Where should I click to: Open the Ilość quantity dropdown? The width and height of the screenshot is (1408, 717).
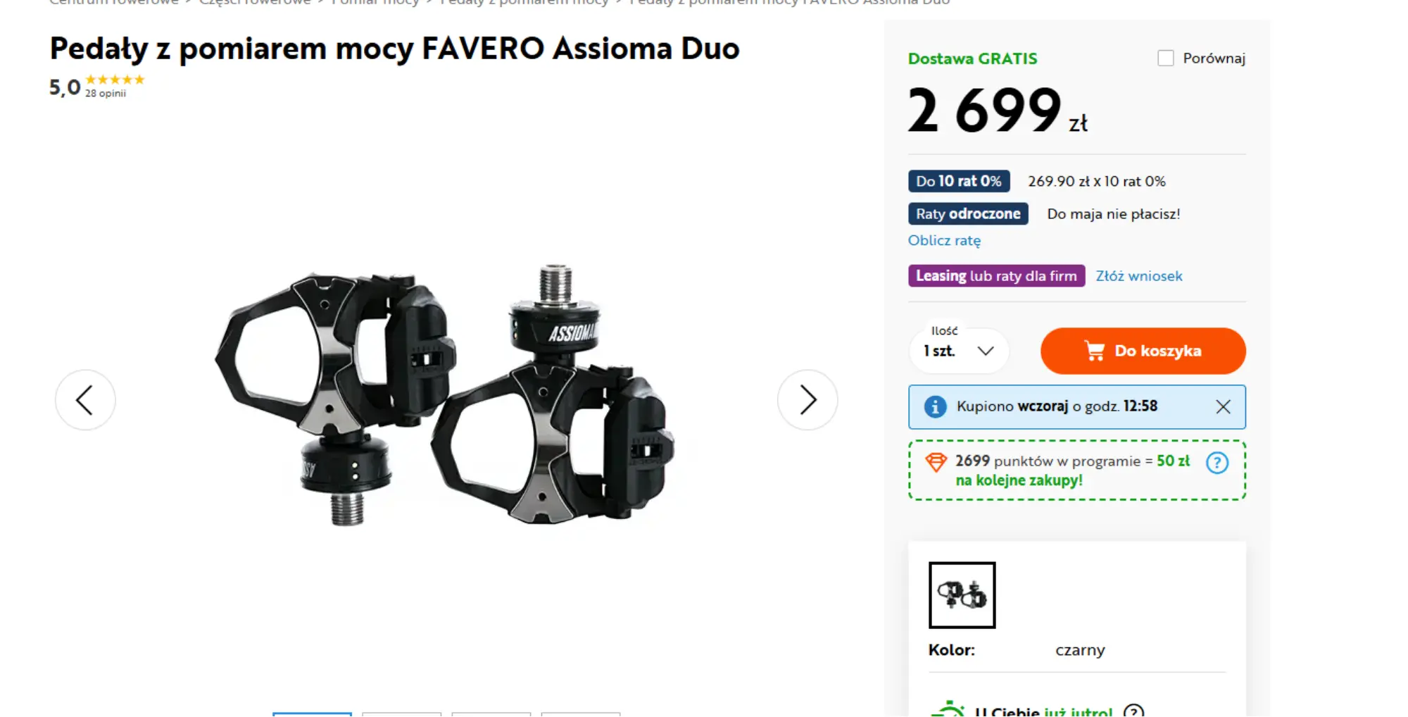click(x=959, y=351)
